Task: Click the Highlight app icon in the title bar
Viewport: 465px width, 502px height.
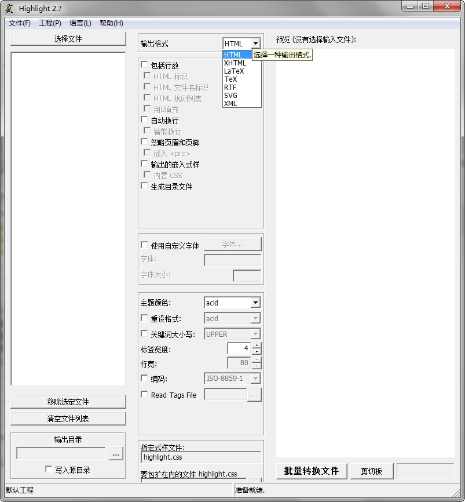Action: pyautogui.click(x=8, y=8)
